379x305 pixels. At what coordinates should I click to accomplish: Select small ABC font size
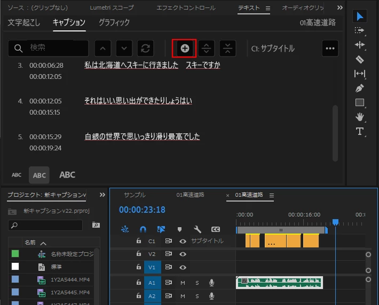17,175
